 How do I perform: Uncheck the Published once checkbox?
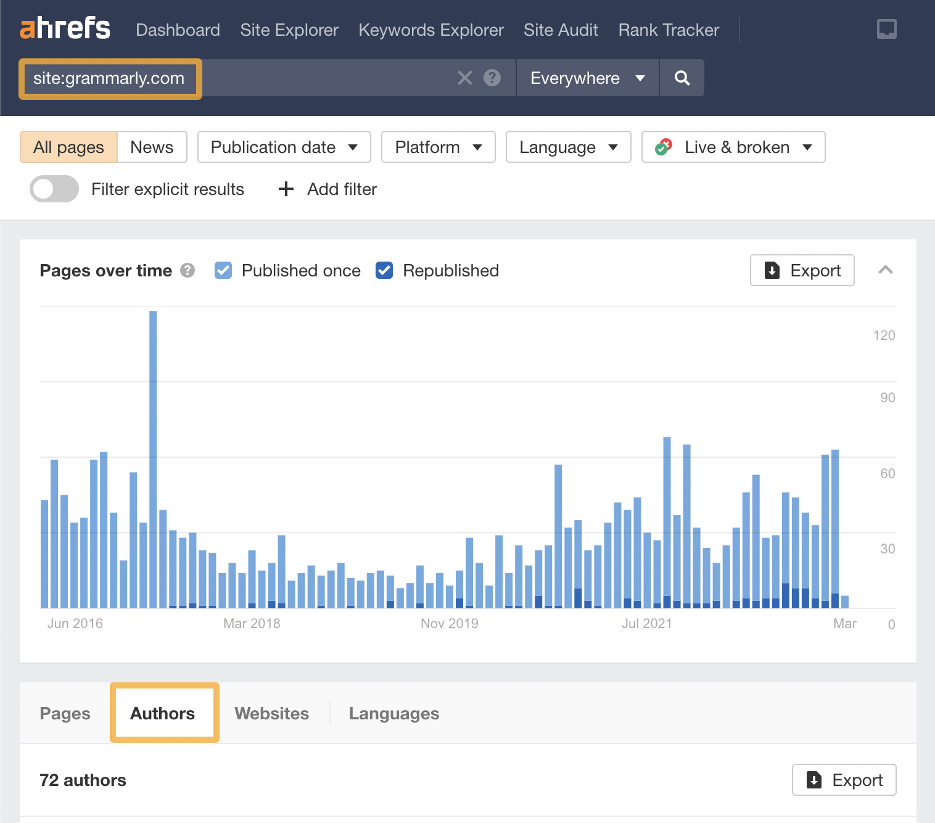[223, 270]
